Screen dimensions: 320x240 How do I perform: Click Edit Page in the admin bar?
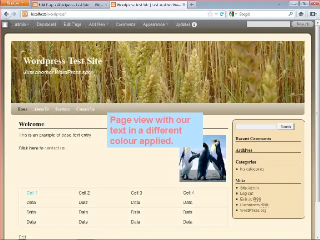[x=72, y=24]
